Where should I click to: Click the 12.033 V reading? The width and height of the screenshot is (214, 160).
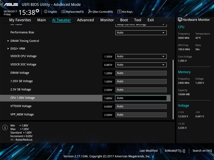(183, 116)
